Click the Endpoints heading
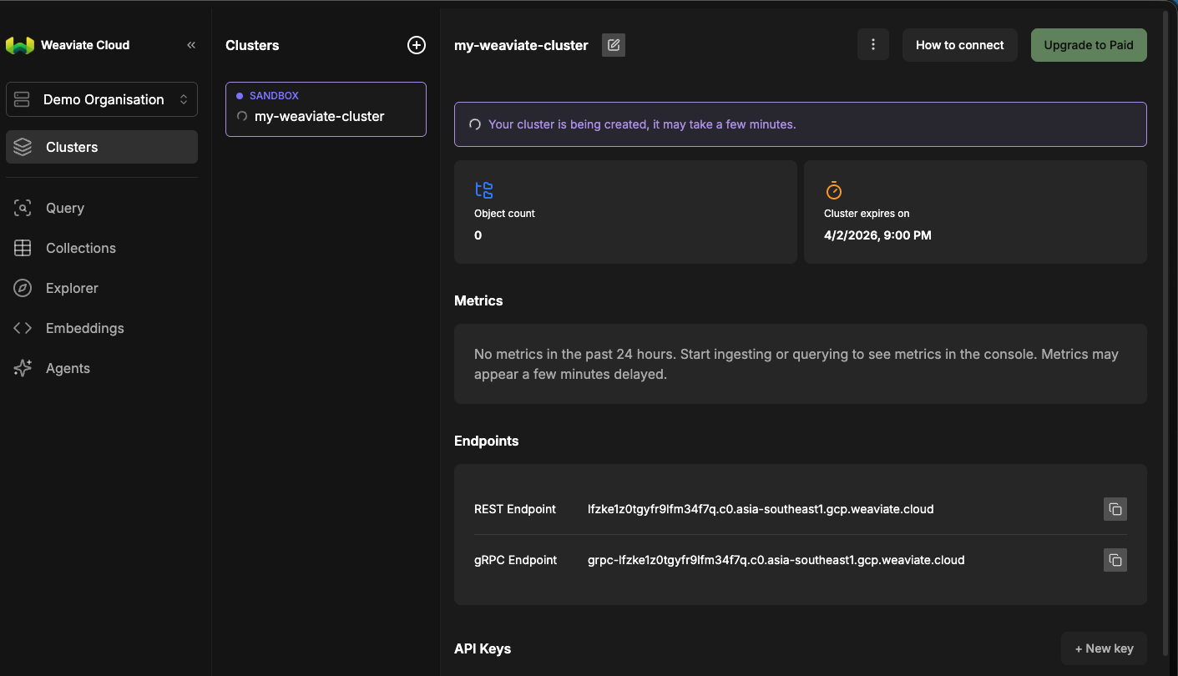This screenshot has height=676, width=1178. 487,441
